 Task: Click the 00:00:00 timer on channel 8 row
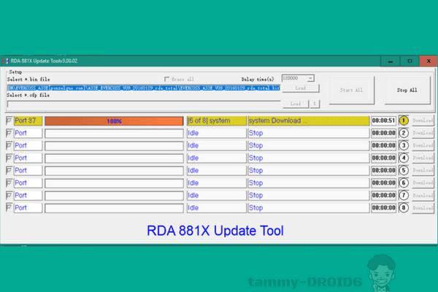click(x=383, y=207)
